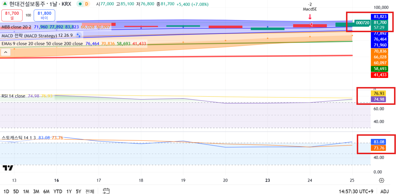Click the EMAs 9 close 20 close legend title

point(42,44)
